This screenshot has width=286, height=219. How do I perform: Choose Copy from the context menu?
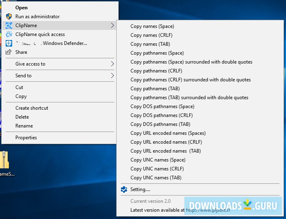59,96
